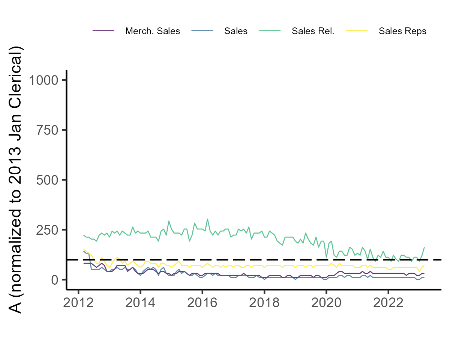450x338 pixels.
Task: Click the 2018 x-axis tick label
Action: coord(264,302)
